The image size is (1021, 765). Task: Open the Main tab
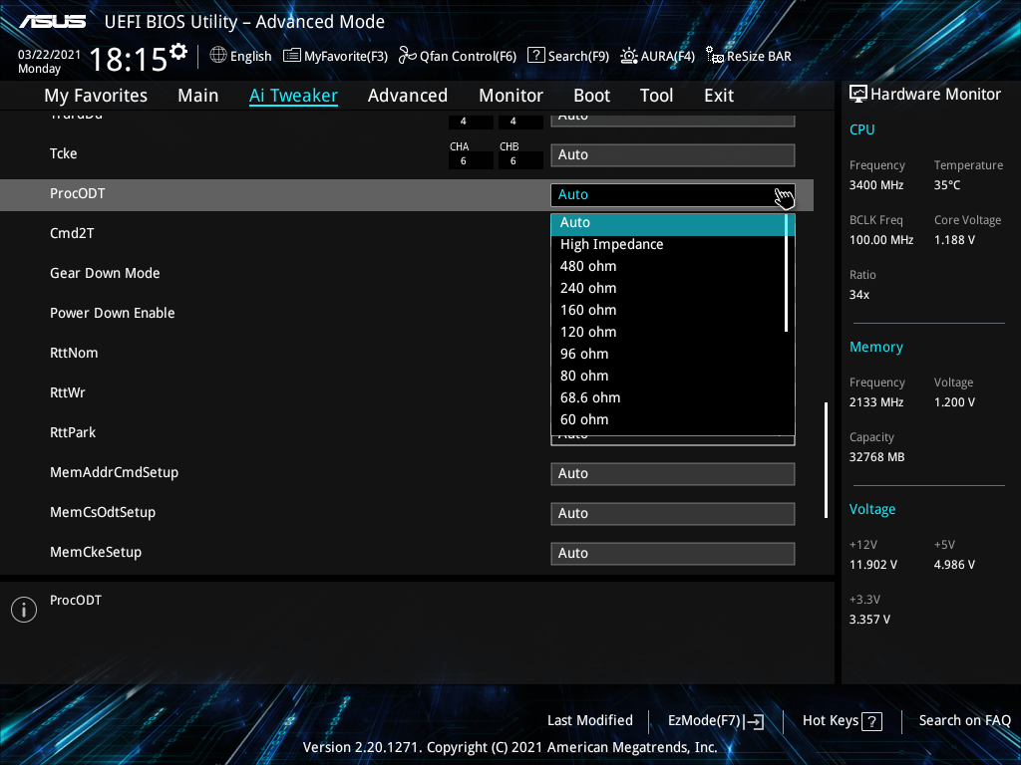click(198, 96)
